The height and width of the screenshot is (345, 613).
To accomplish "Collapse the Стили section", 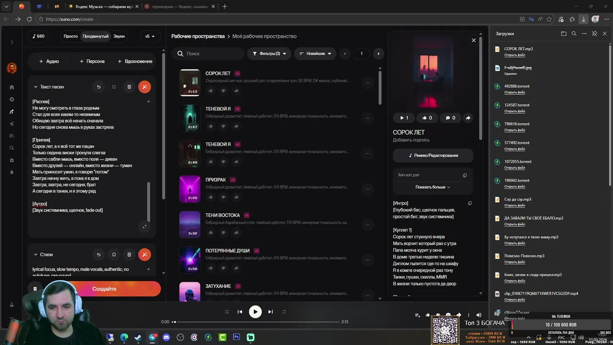I will (35, 254).
